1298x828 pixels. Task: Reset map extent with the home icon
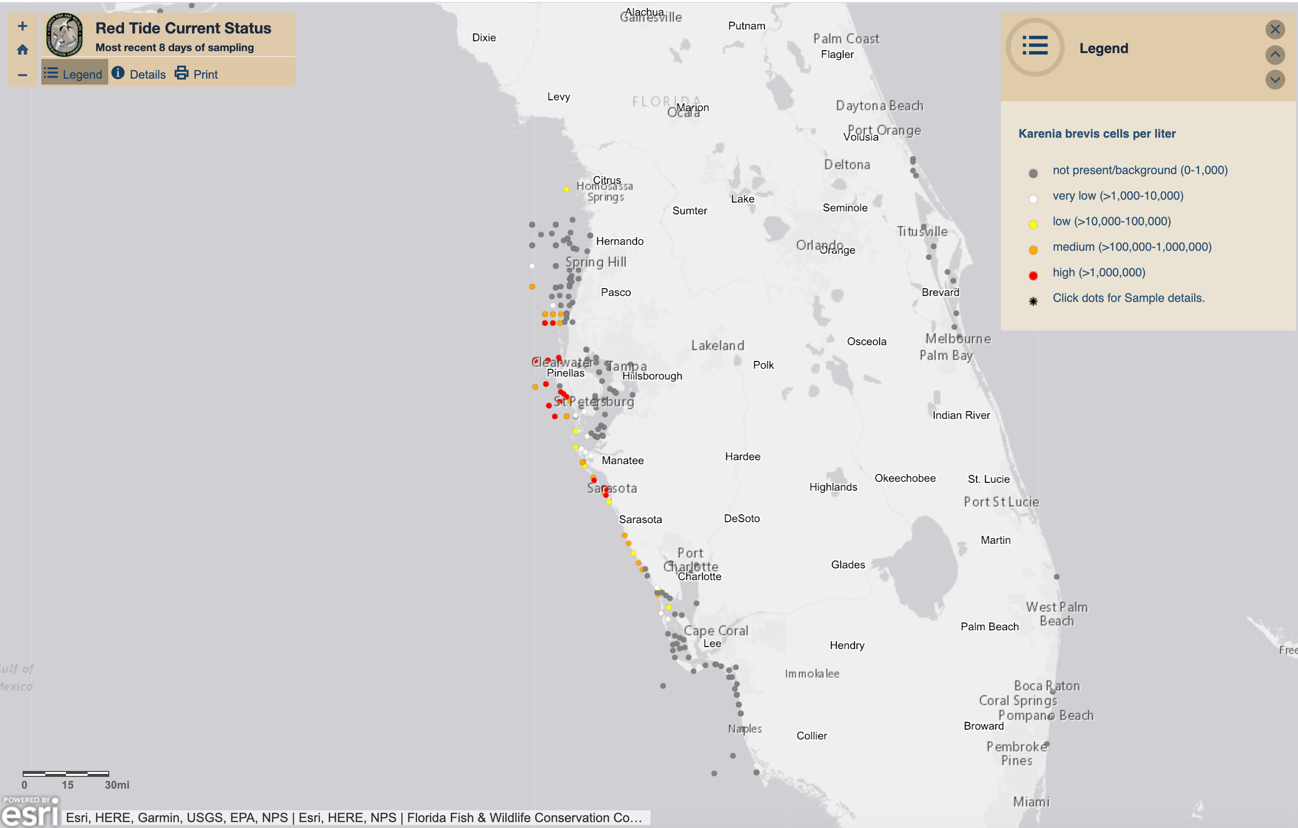[x=23, y=50]
